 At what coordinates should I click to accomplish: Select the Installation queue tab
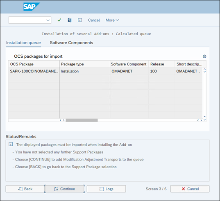click(x=23, y=43)
